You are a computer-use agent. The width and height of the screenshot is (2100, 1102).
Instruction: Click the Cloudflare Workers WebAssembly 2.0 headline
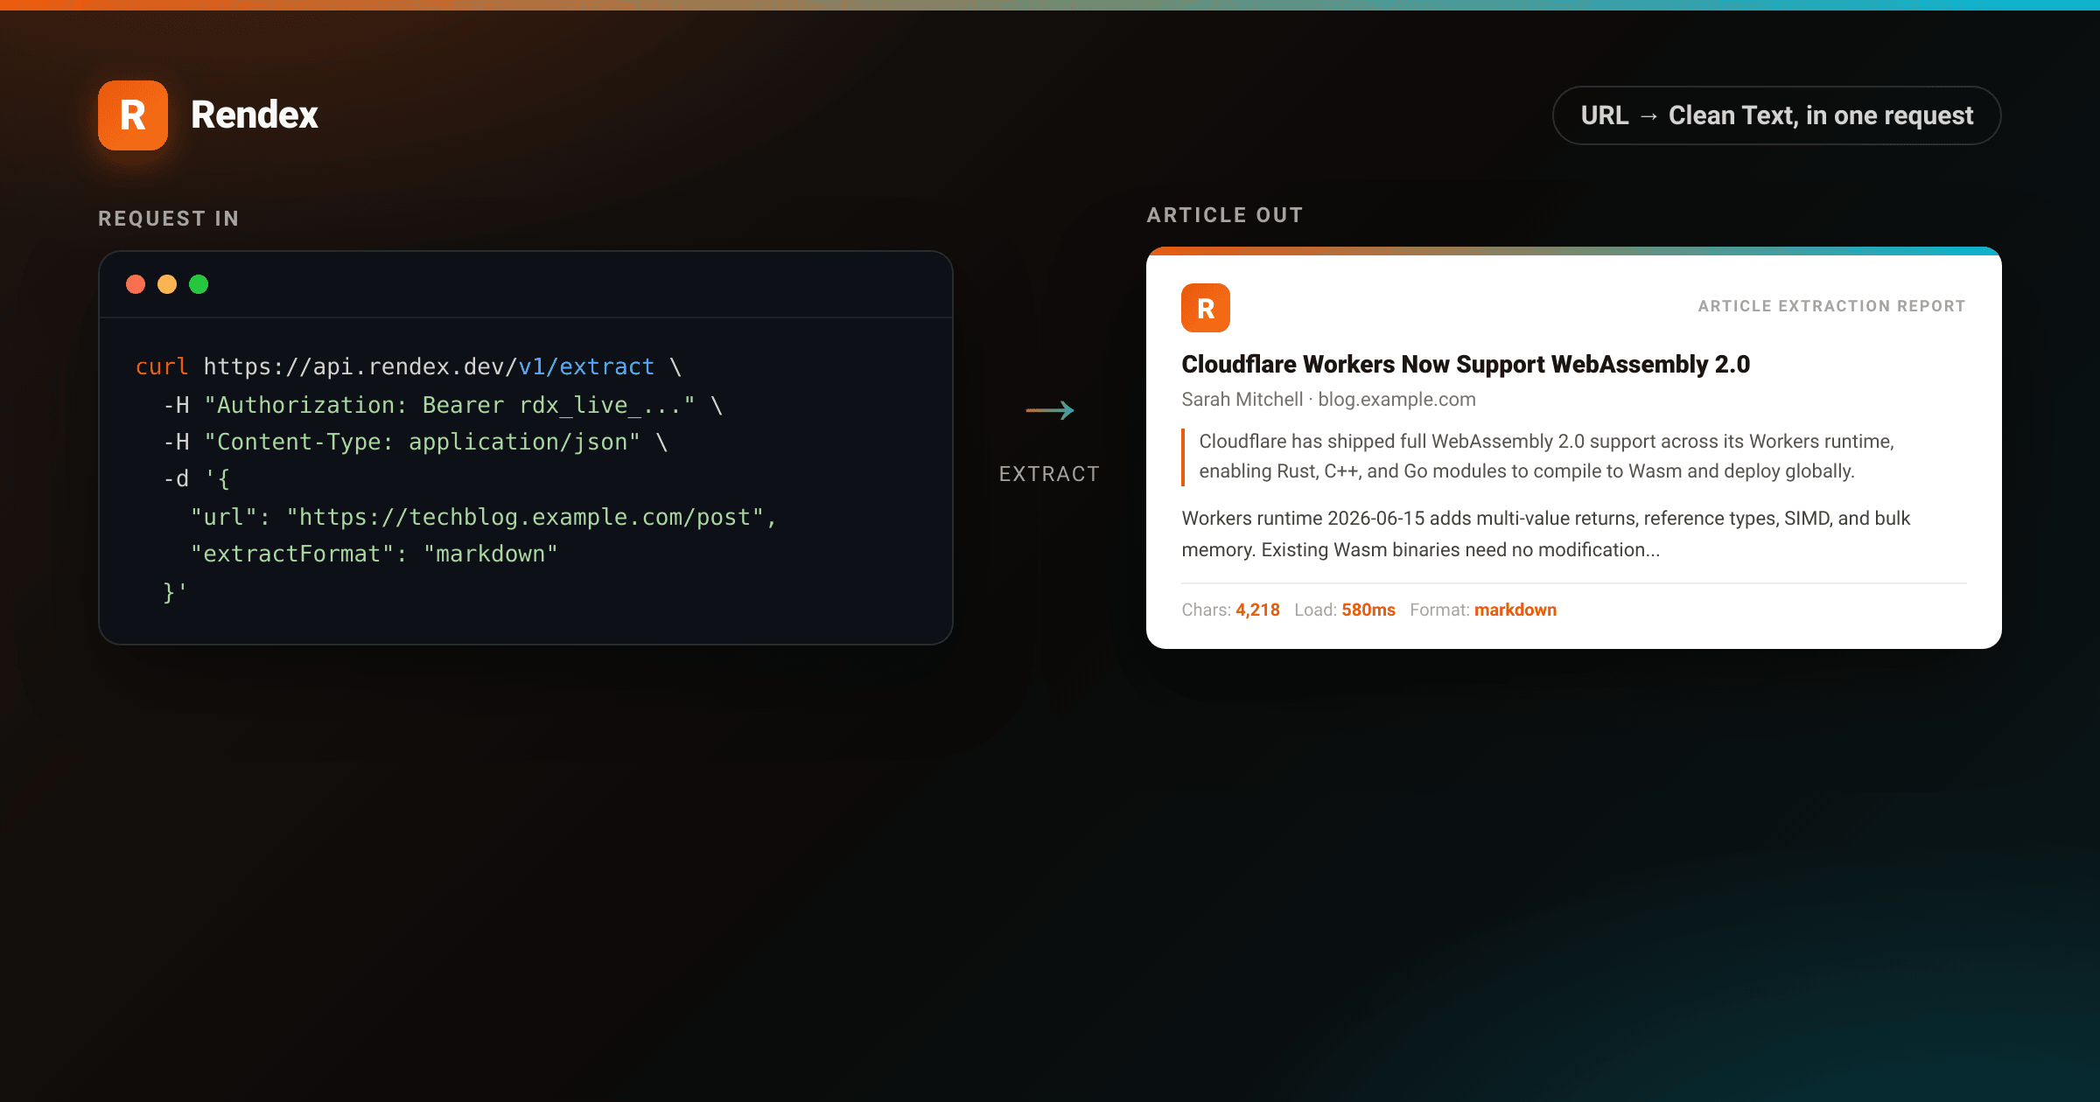[x=1466, y=365]
